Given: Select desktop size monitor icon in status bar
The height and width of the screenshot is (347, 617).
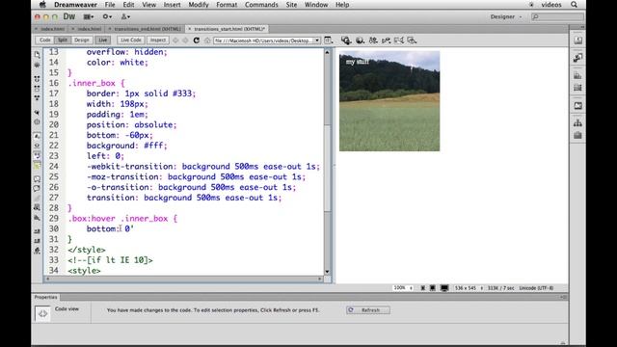Looking at the screenshot, I should coord(444,288).
